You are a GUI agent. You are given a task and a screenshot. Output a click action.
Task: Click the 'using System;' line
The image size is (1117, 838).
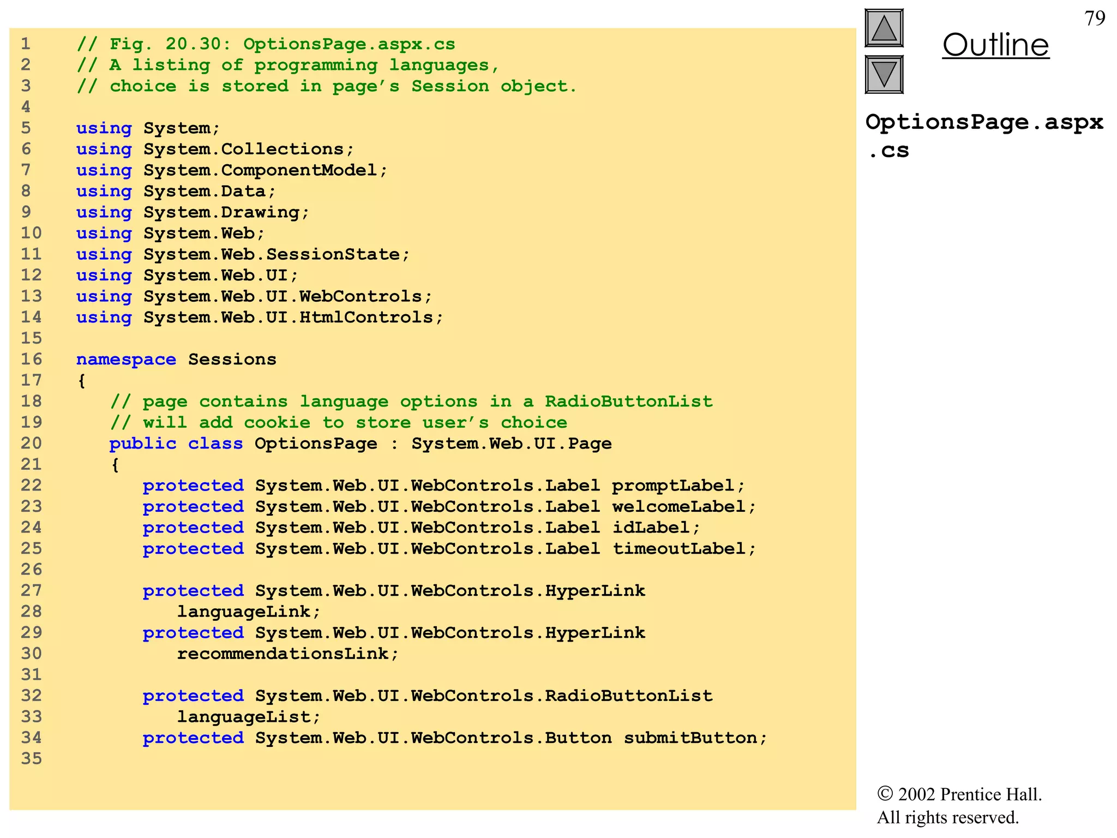click(x=148, y=128)
